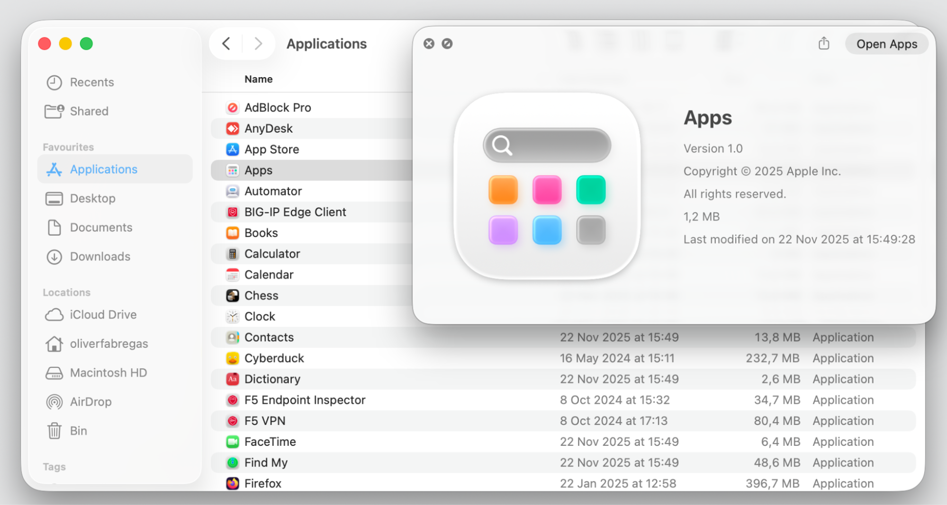Viewport: 947px width, 505px height.
Task: Click the large Apps icon preview
Action: (547, 186)
